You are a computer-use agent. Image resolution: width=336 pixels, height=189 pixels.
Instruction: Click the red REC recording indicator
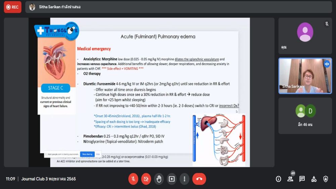point(12,7)
